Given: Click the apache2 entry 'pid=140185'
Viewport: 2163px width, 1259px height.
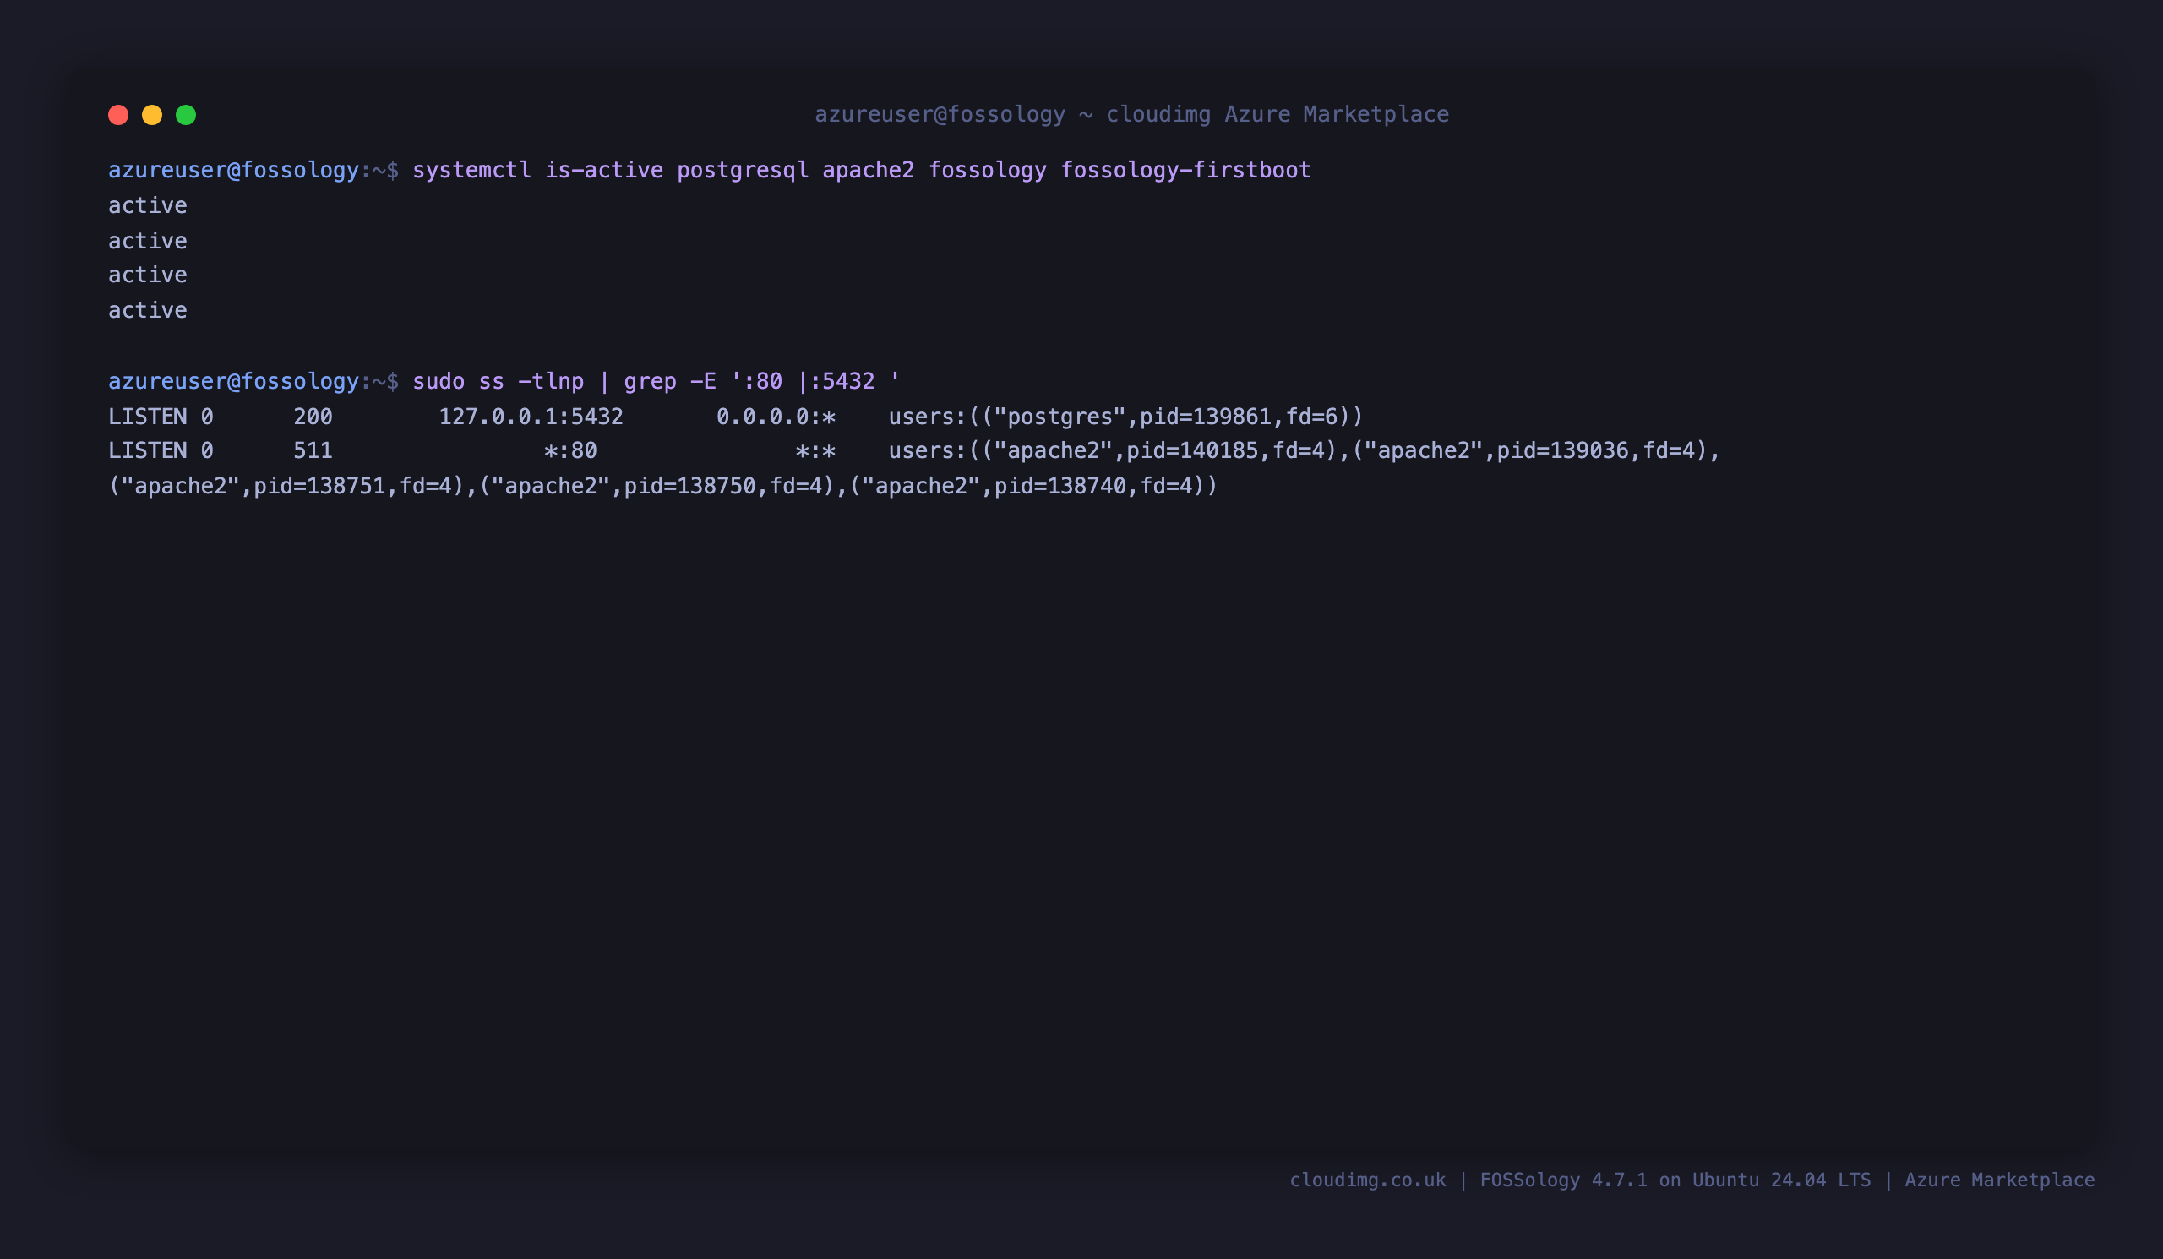Looking at the screenshot, I should [1192, 450].
